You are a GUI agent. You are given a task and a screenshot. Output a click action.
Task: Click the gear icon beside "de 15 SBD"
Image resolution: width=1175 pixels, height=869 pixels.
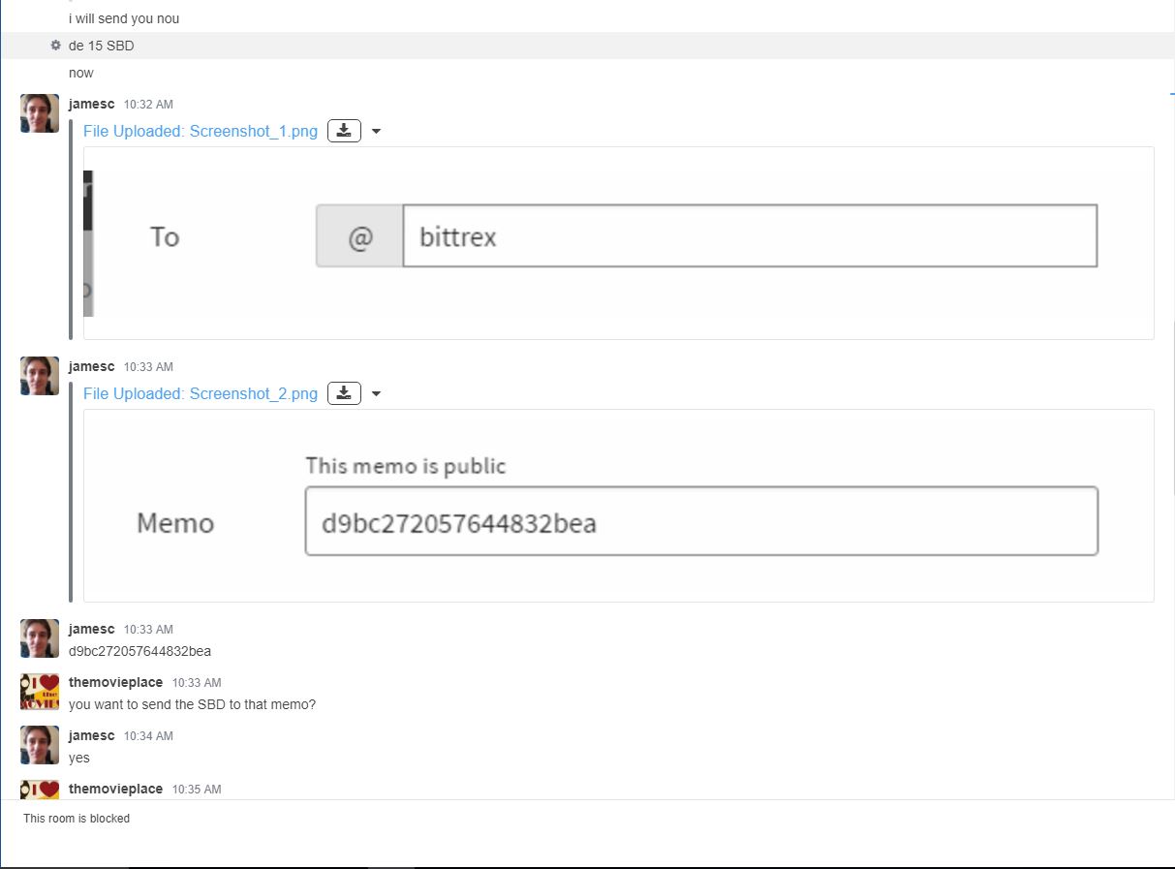pyautogui.click(x=55, y=46)
